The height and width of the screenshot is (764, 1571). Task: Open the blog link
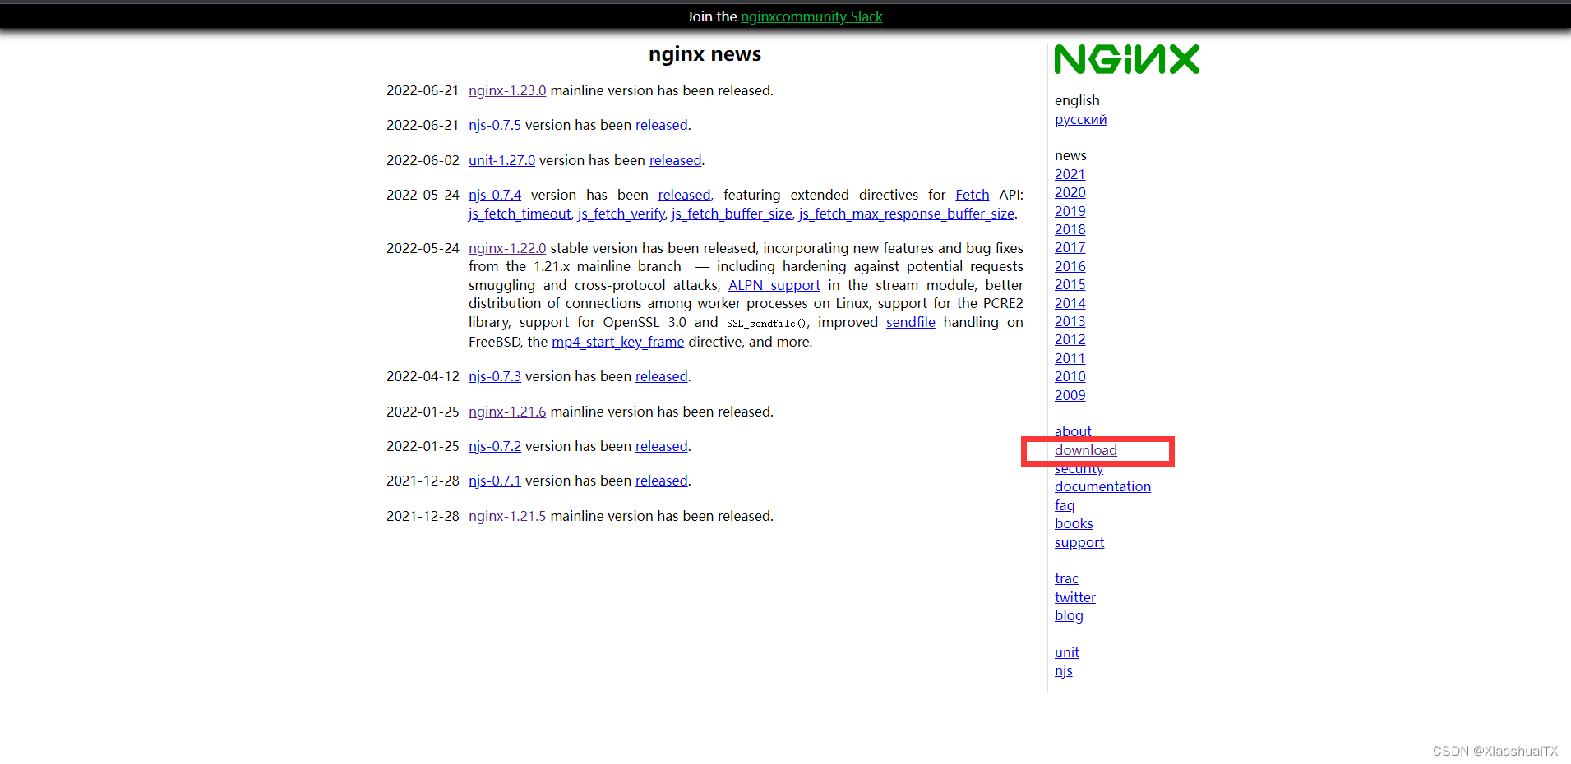(x=1069, y=615)
